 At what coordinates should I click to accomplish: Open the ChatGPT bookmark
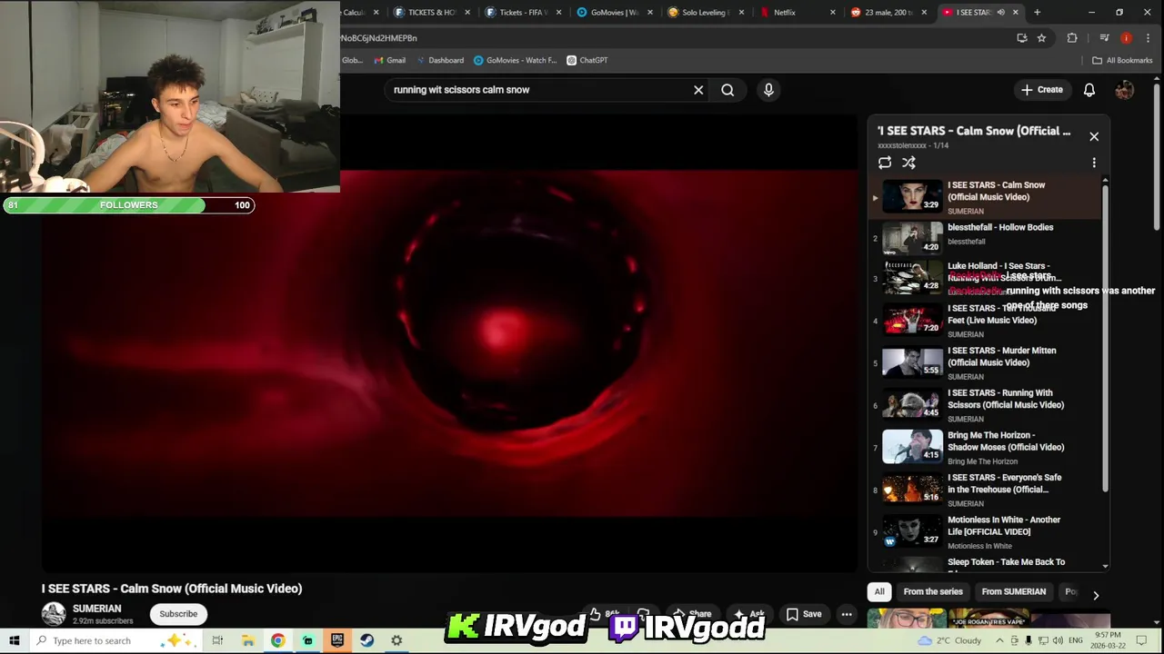tap(587, 60)
